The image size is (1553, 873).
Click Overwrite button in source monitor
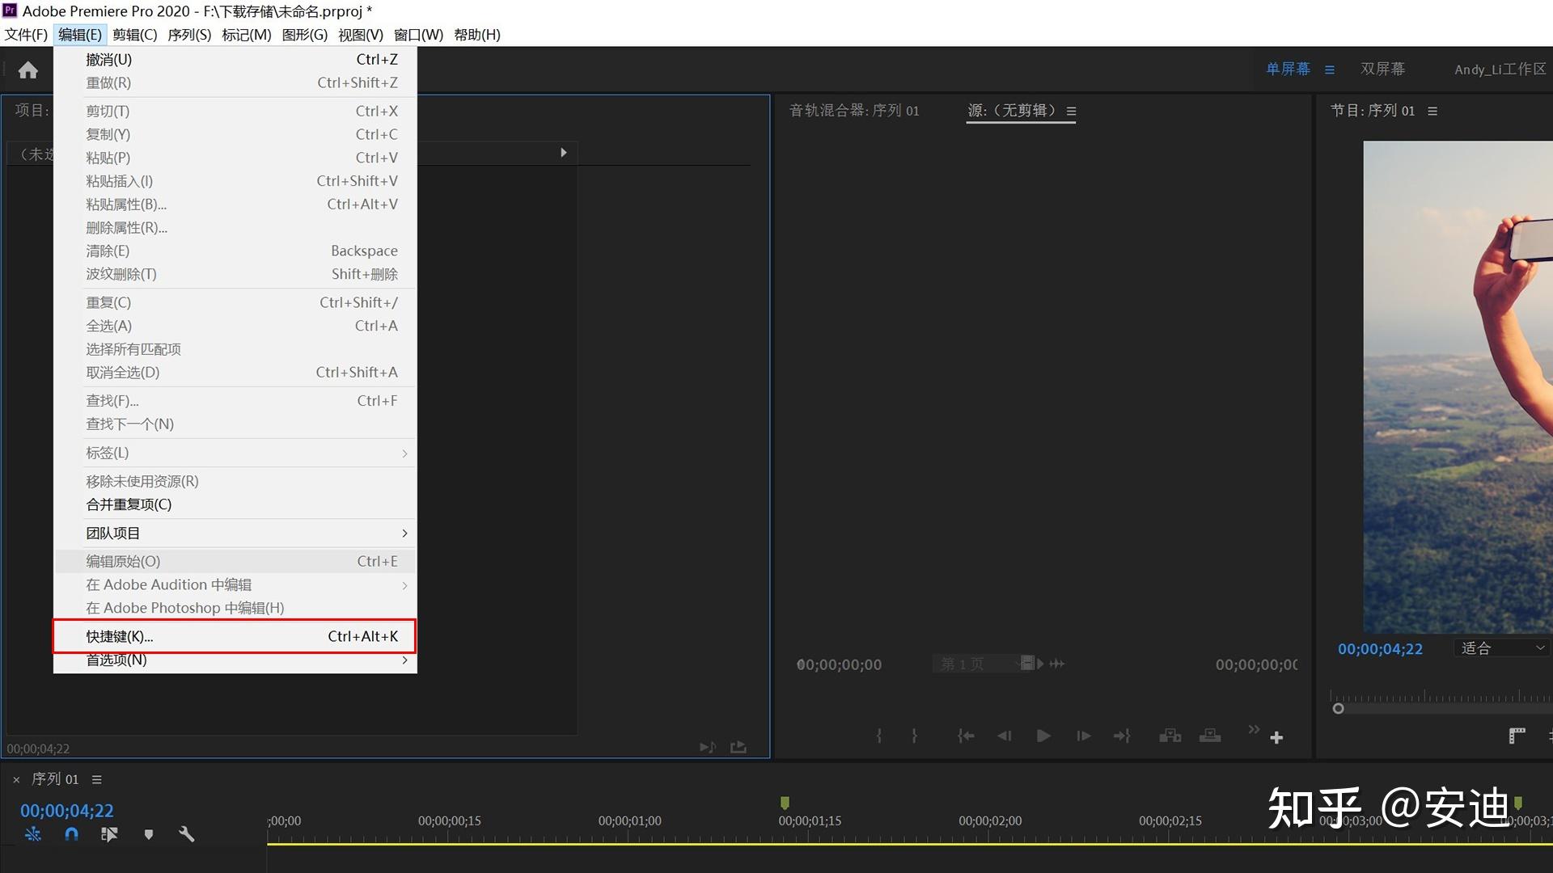click(1210, 736)
